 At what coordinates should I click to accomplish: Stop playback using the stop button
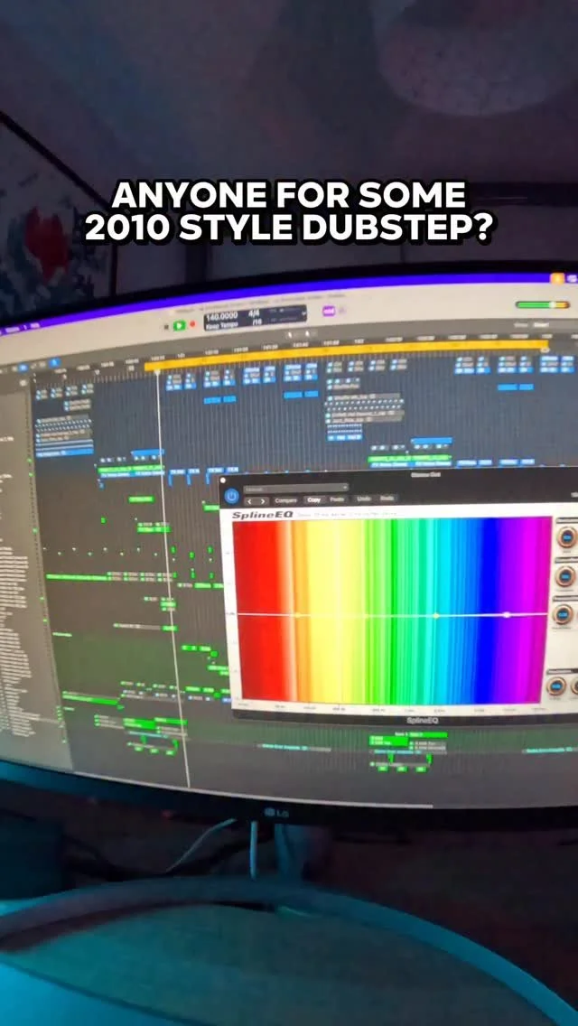166,327
